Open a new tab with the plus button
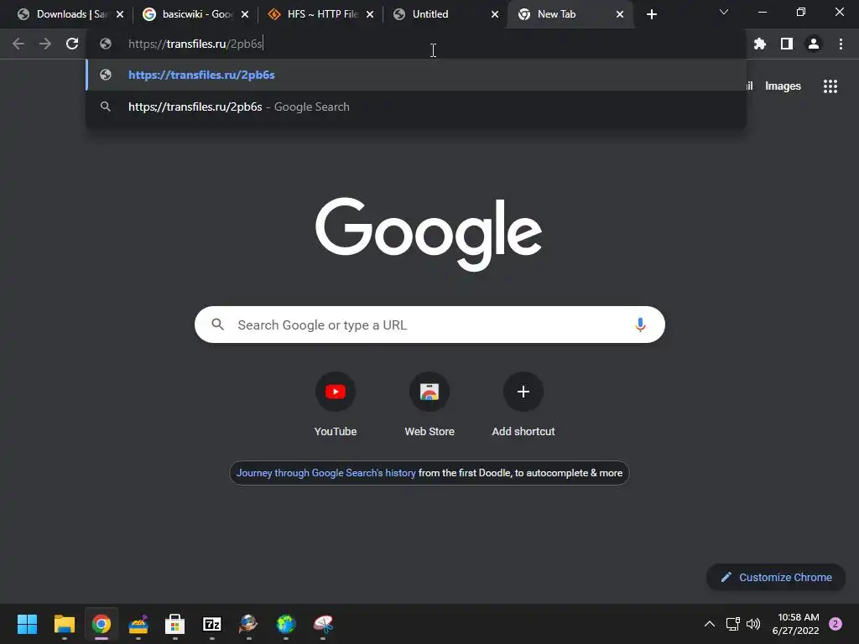This screenshot has width=859, height=644. [x=651, y=14]
